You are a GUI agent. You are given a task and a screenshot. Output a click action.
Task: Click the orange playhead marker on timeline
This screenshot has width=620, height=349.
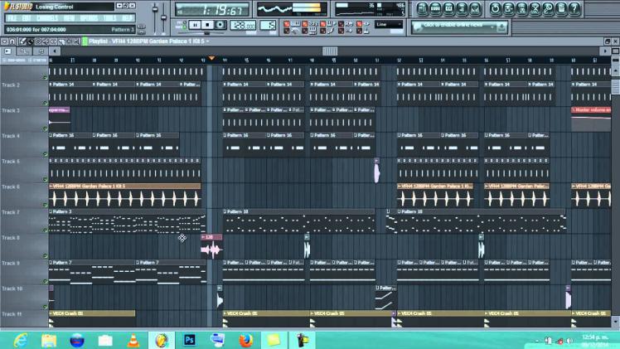pyautogui.click(x=212, y=58)
